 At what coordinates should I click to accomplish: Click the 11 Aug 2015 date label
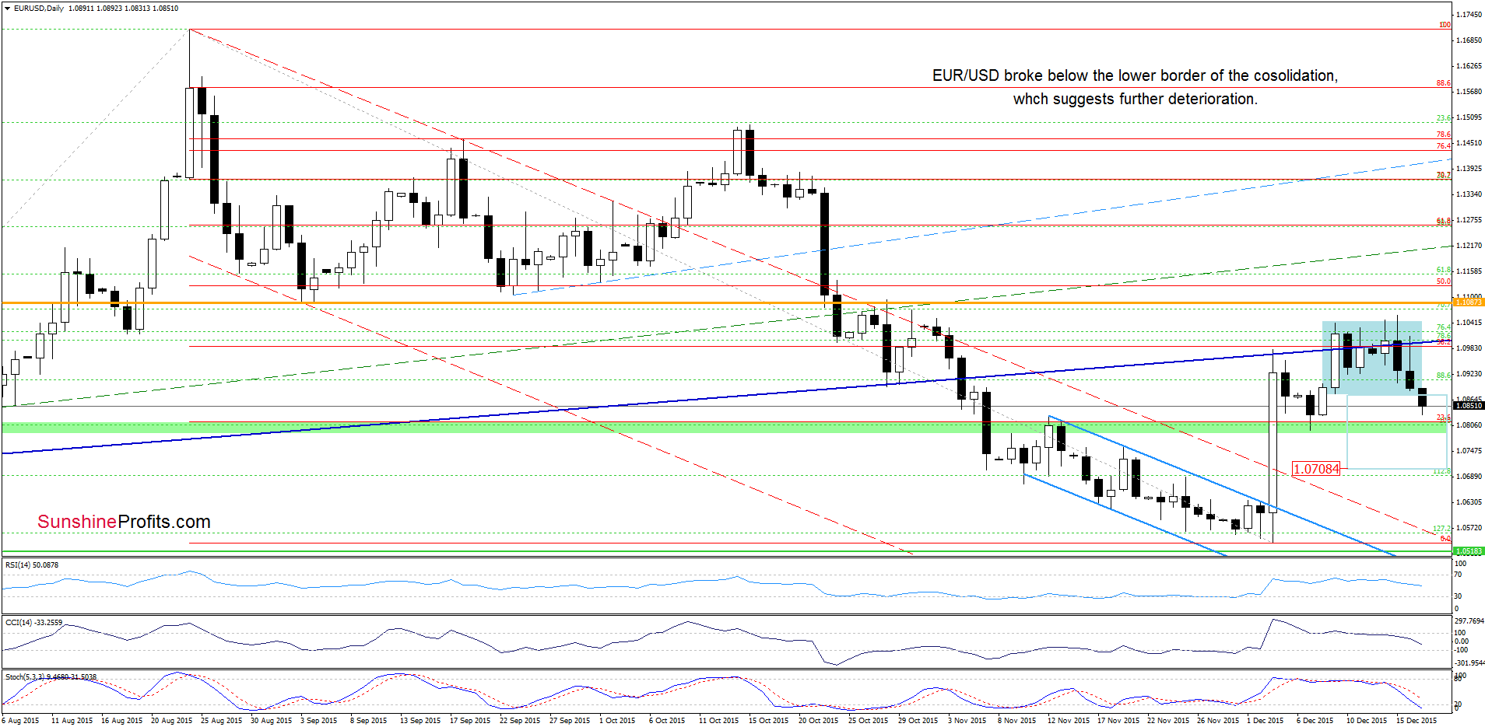(72, 721)
